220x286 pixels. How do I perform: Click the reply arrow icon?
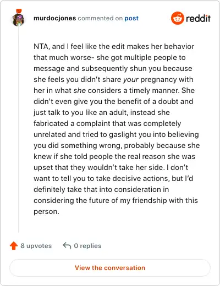coord(67,246)
